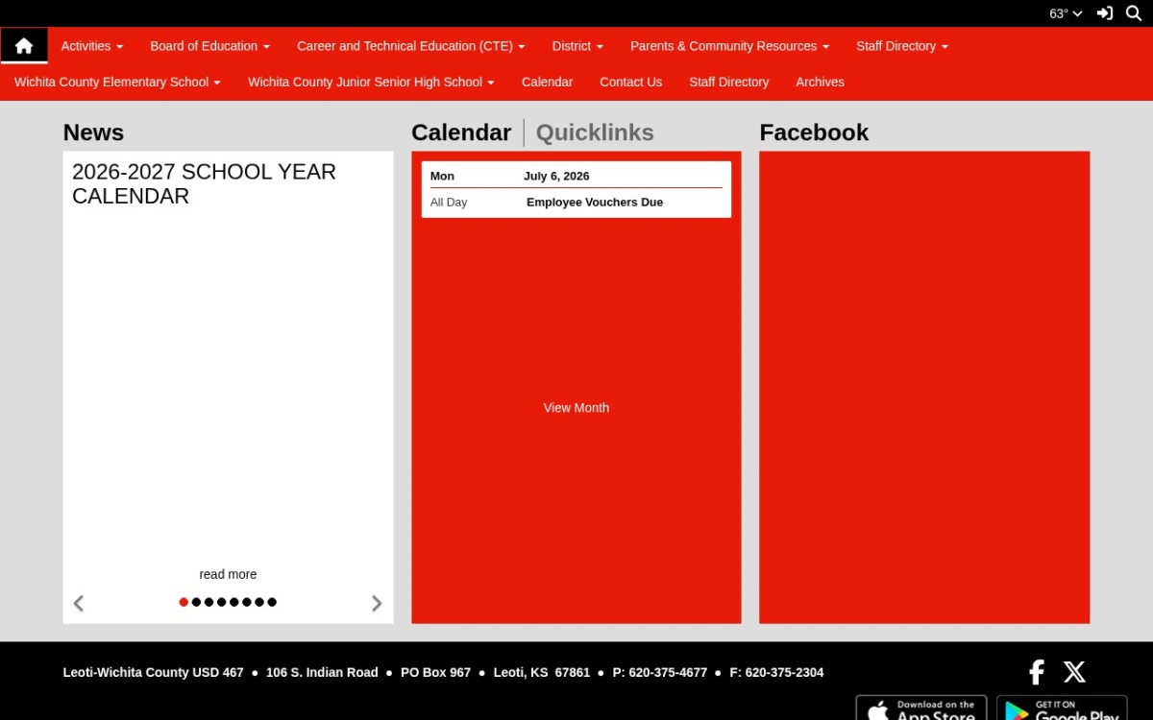Screen dimensions: 1153x720
Task: Click the read more link
Action: [x=228, y=574]
